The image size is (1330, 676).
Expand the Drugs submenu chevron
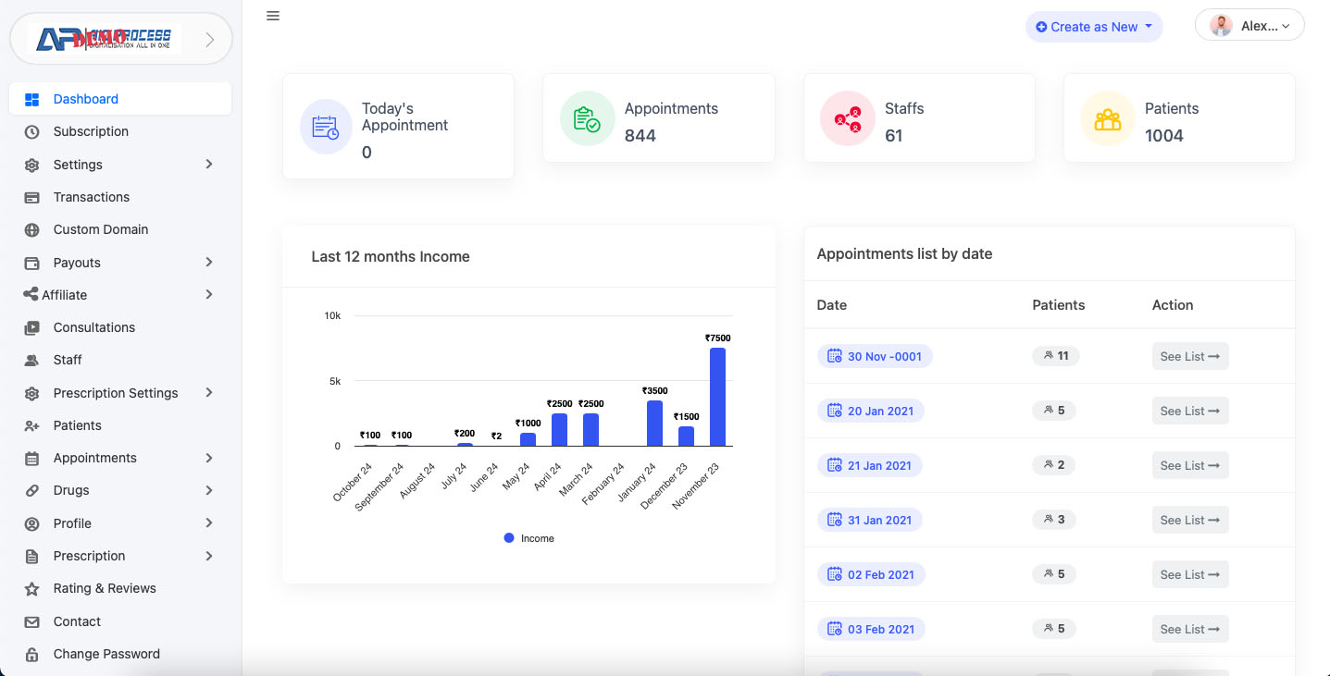click(x=209, y=490)
